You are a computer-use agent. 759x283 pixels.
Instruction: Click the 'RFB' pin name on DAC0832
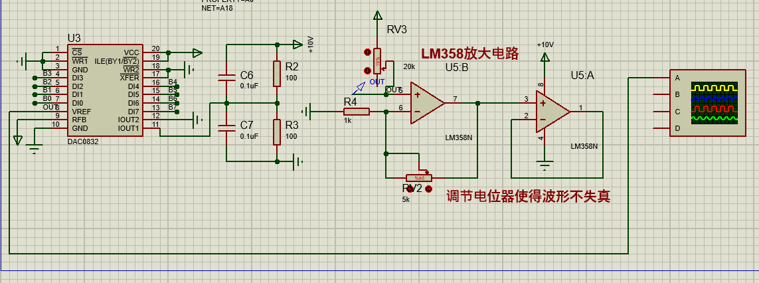79,120
